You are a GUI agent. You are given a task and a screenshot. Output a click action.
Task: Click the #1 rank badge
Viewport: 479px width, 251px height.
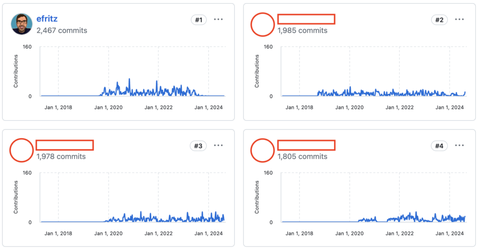point(198,20)
